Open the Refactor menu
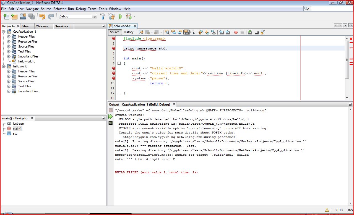The width and height of the screenshot is (354, 215). (x=59, y=9)
